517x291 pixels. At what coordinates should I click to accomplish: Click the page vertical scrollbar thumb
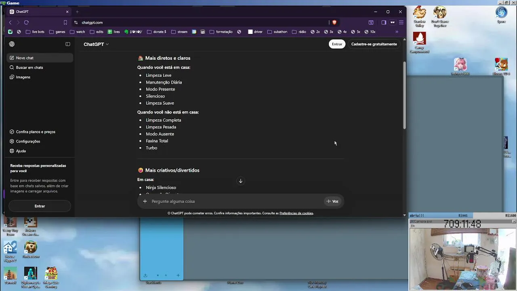tap(404, 95)
